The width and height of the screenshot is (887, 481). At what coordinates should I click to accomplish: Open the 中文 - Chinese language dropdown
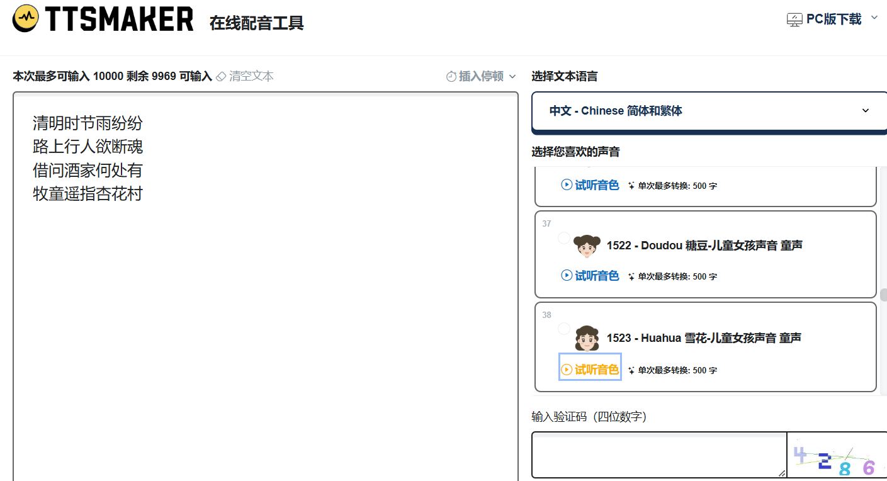pyautogui.click(x=709, y=111)
